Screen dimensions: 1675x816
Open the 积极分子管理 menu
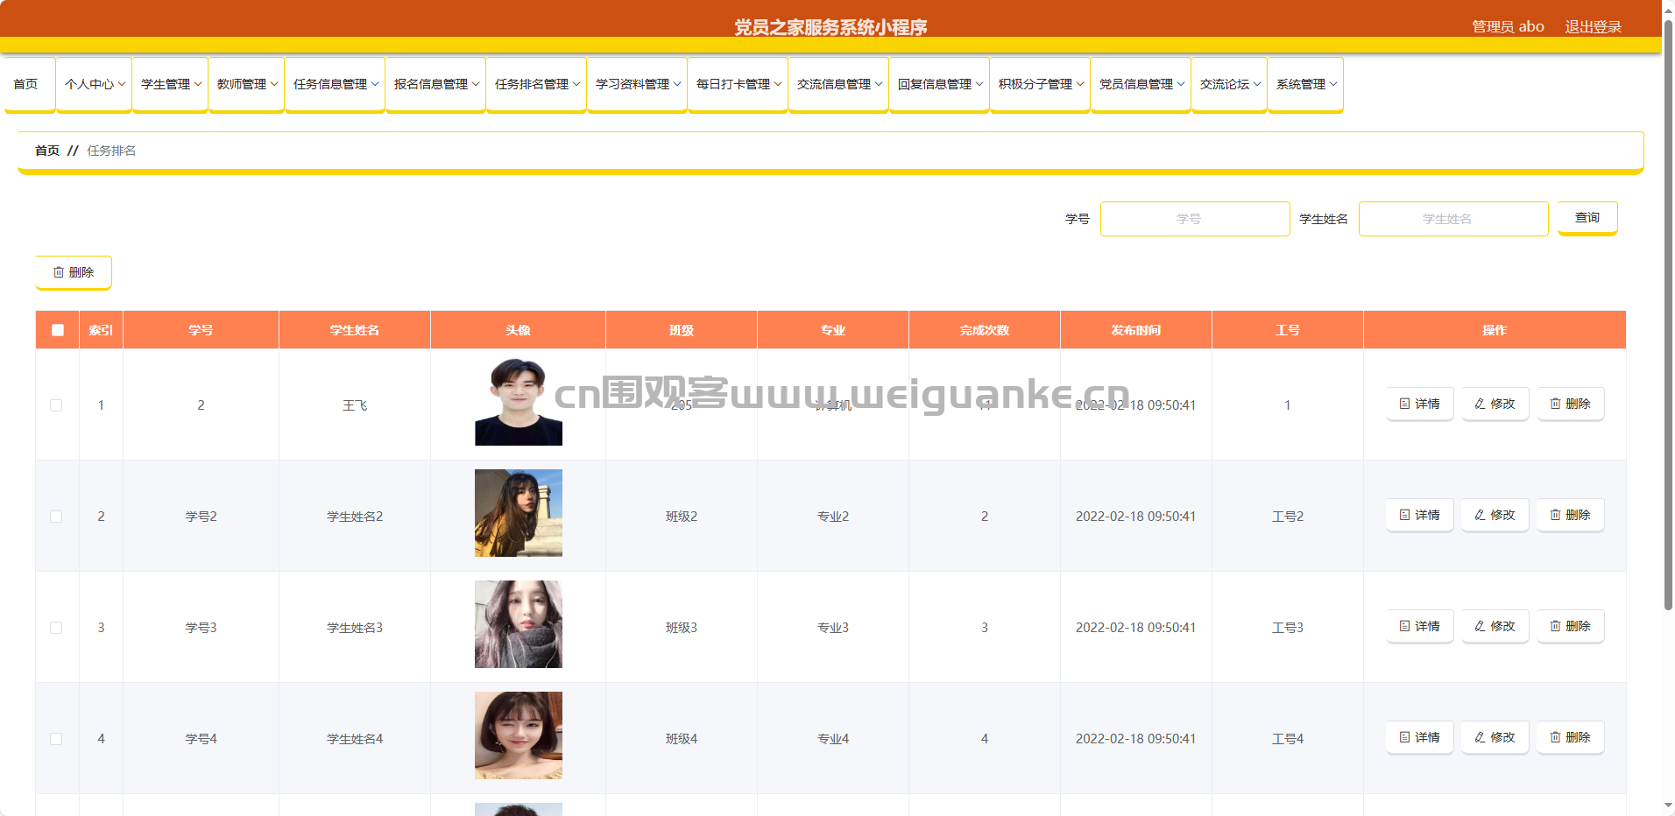1041,84
